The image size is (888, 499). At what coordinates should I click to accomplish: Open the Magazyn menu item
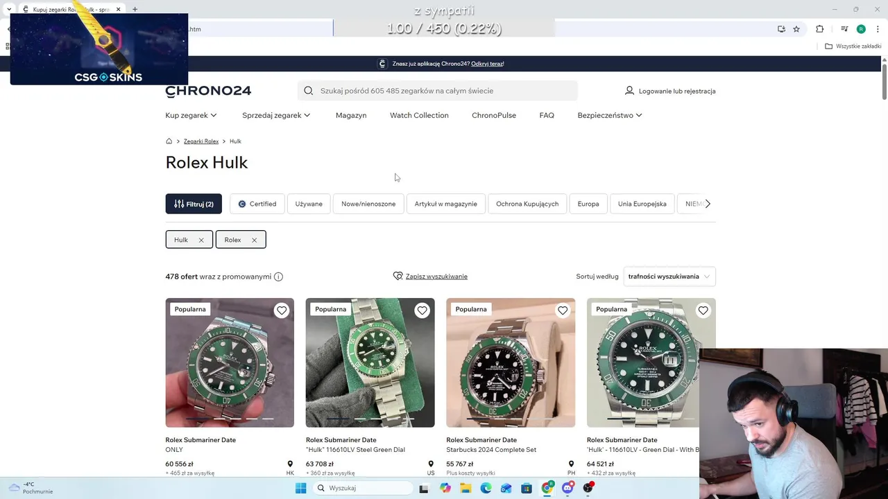click(x=351, y=115)
